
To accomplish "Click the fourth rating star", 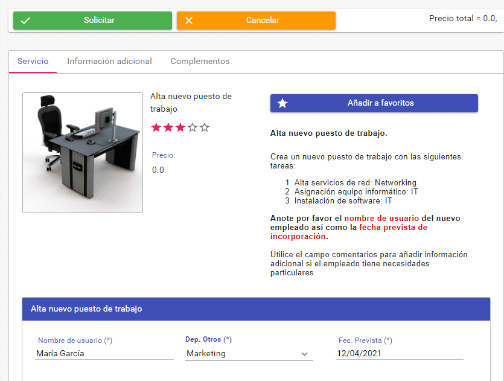I will coord(191,127).
